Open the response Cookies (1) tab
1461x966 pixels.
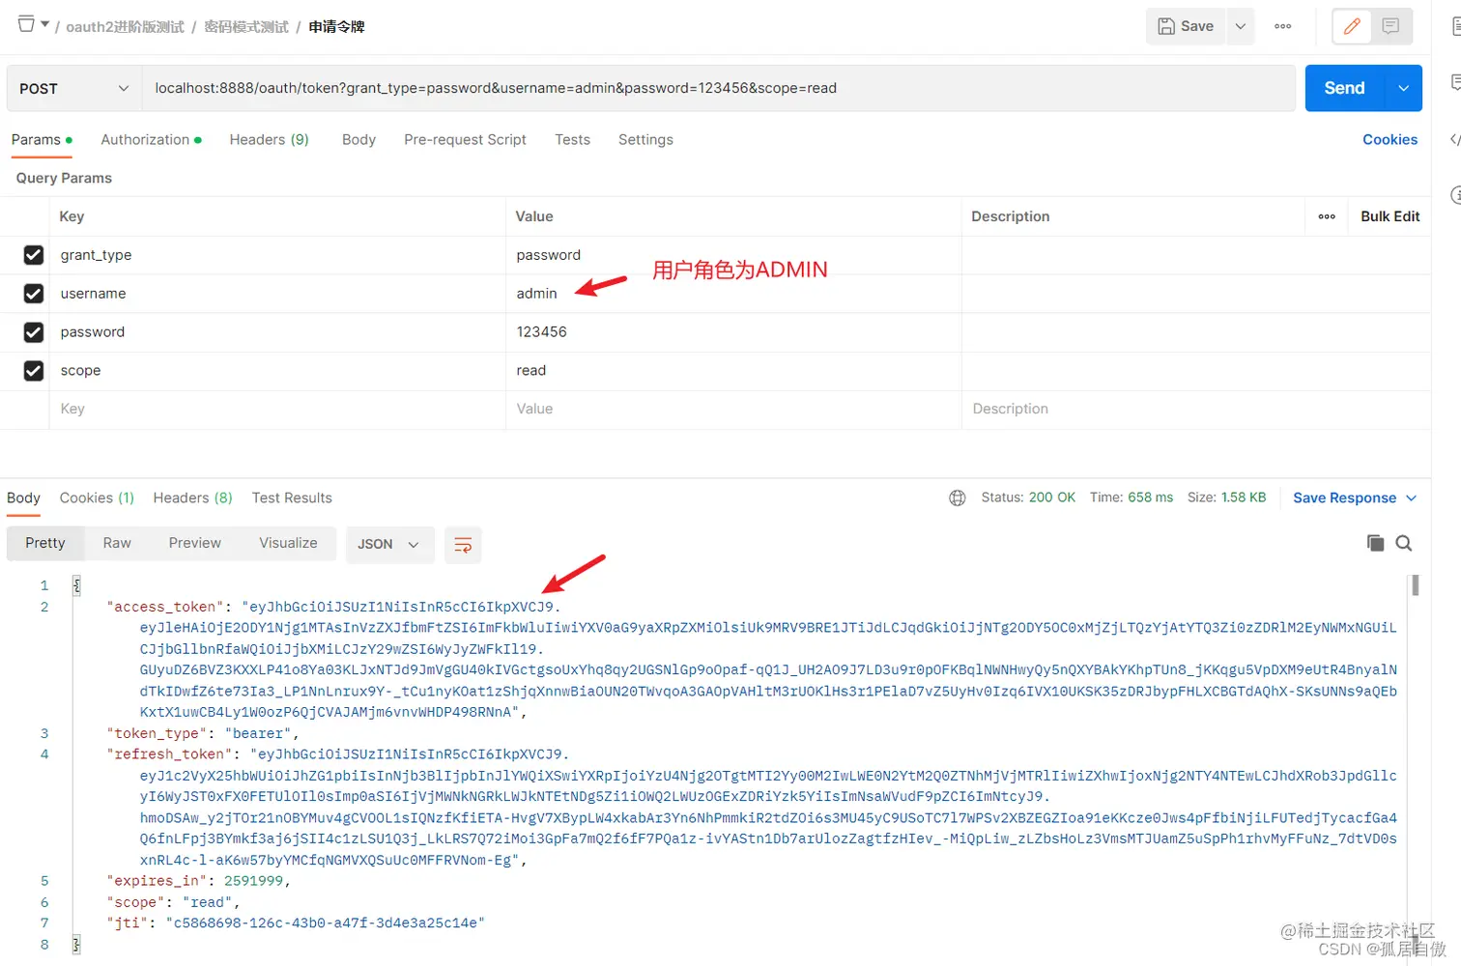[97, 498]
